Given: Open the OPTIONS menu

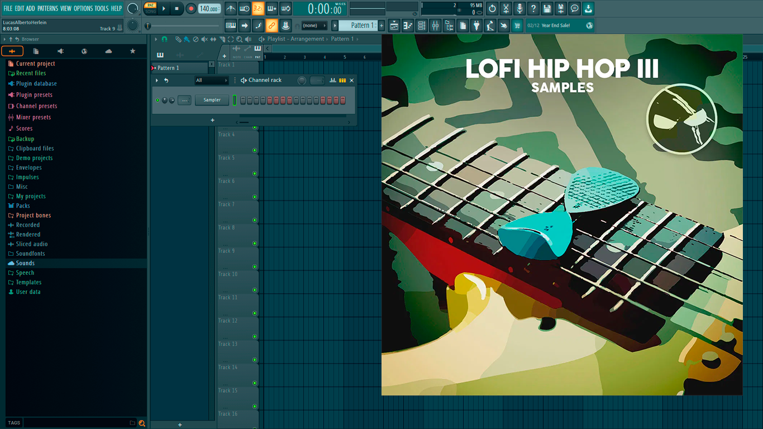Looking at the screenshot, I should (83, 8).
